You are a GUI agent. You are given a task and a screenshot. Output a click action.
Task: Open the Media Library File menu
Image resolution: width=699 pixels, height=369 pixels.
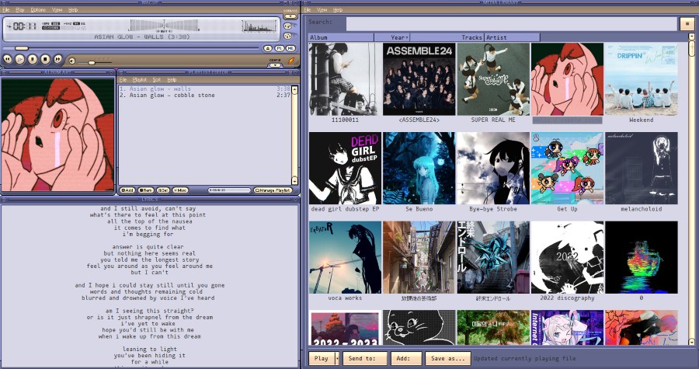pyautogui.click(x=308, y=10)
